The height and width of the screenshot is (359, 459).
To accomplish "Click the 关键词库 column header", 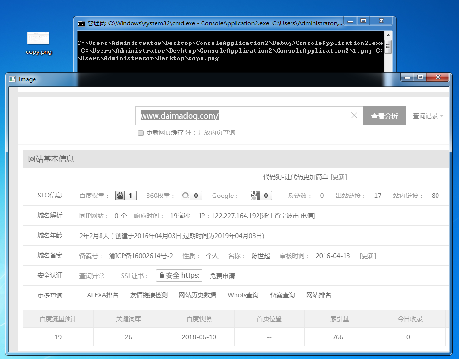I will pyautogui.click(x=128, y=319).
